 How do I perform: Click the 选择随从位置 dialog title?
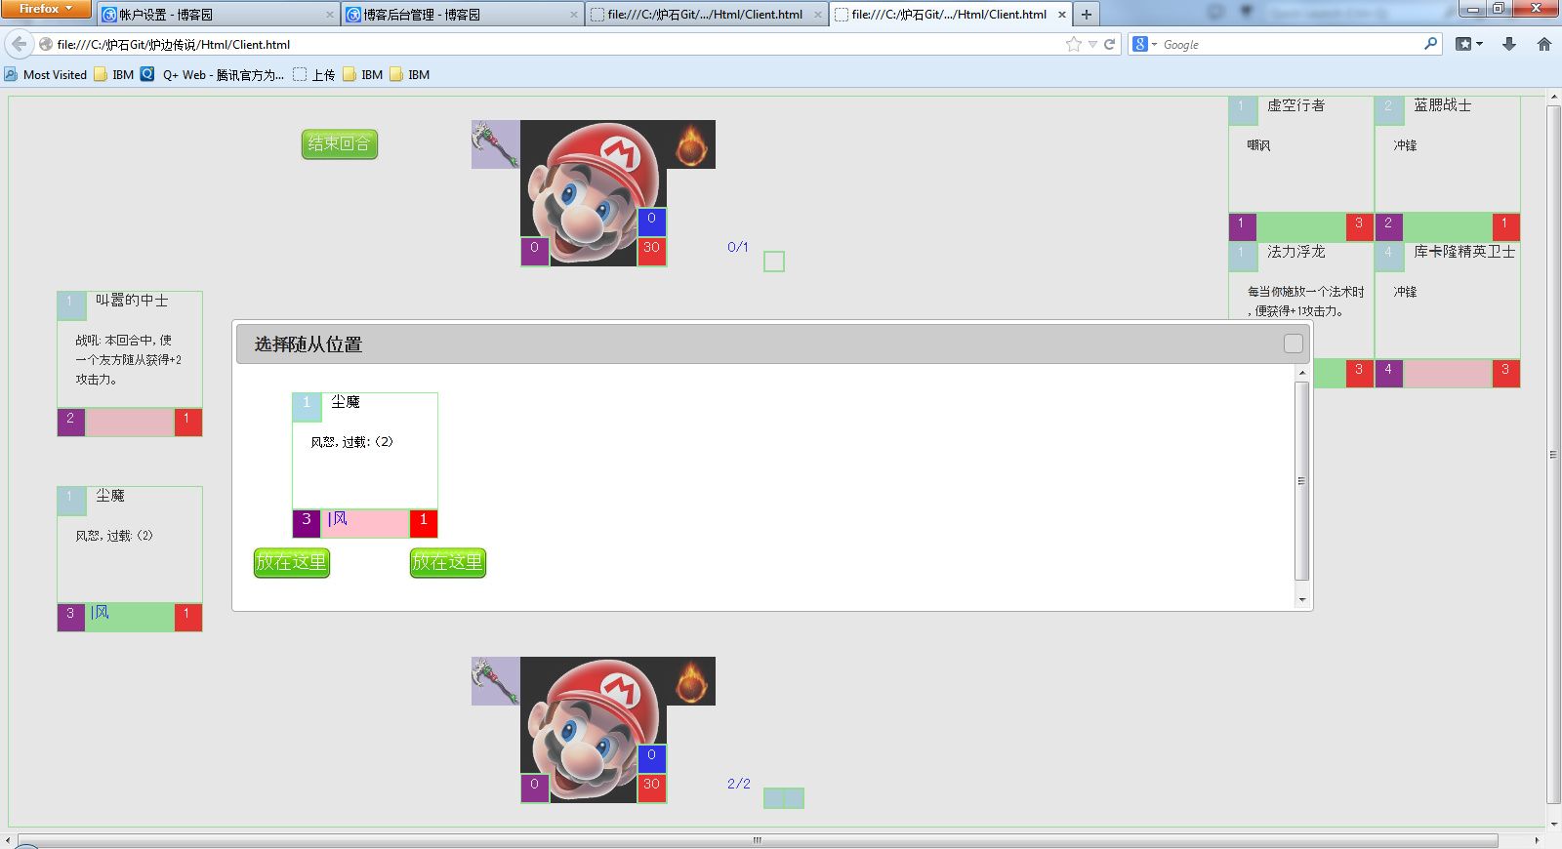pos(308,344)
